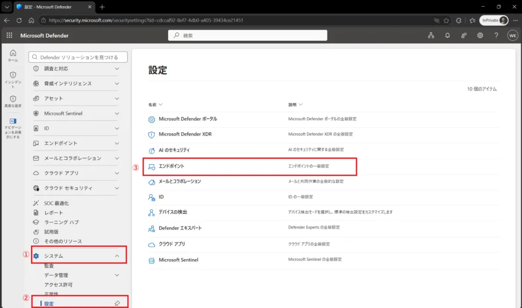Open the tab actions dropdown arrow
This screenshot has height=308, width=522.
(x=7, y=7)
